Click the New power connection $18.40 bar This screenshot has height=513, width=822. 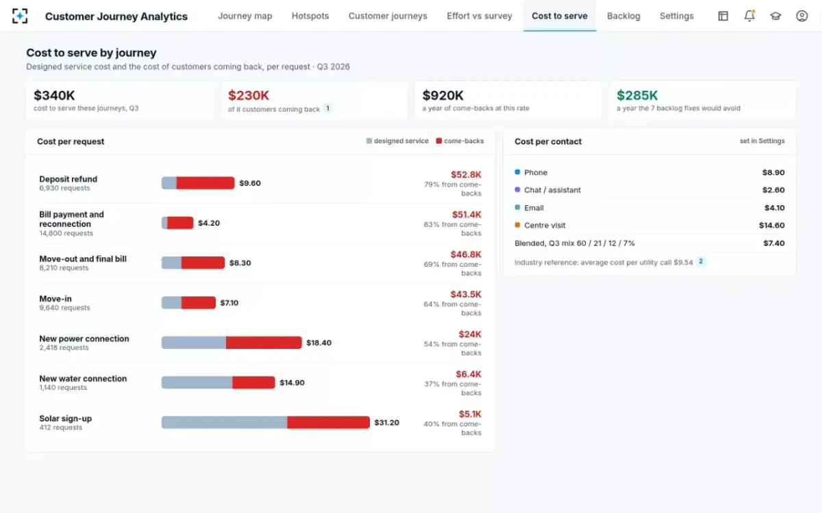pos(232,343)
